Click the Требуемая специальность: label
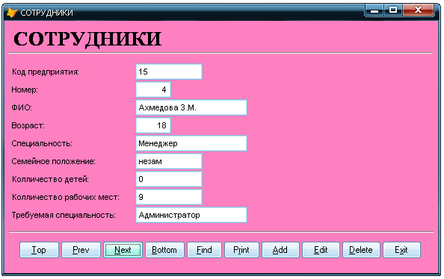 64,215
